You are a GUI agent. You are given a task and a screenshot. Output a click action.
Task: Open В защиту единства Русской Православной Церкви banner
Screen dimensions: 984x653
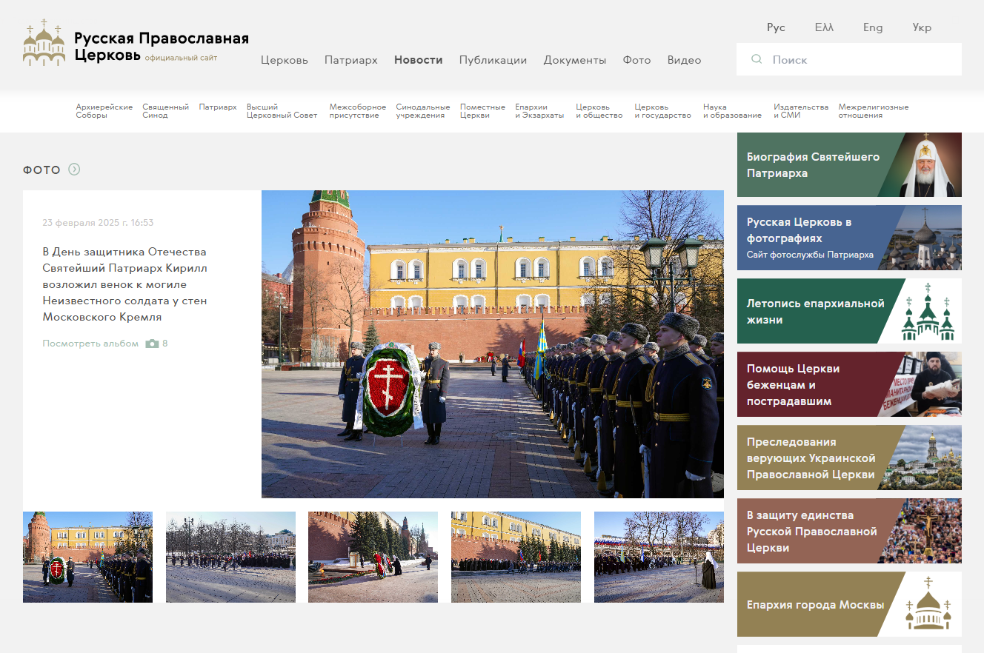tap(849, 531)
